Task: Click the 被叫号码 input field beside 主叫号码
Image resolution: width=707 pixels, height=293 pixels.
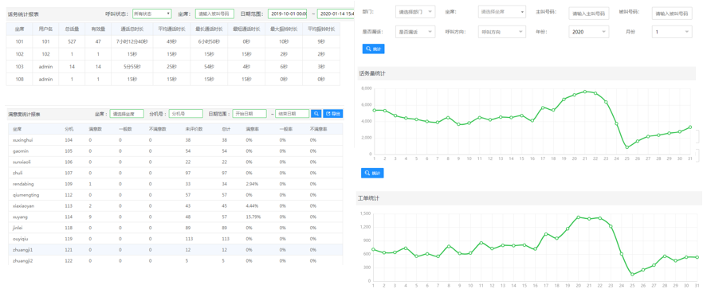Action: 672,14
